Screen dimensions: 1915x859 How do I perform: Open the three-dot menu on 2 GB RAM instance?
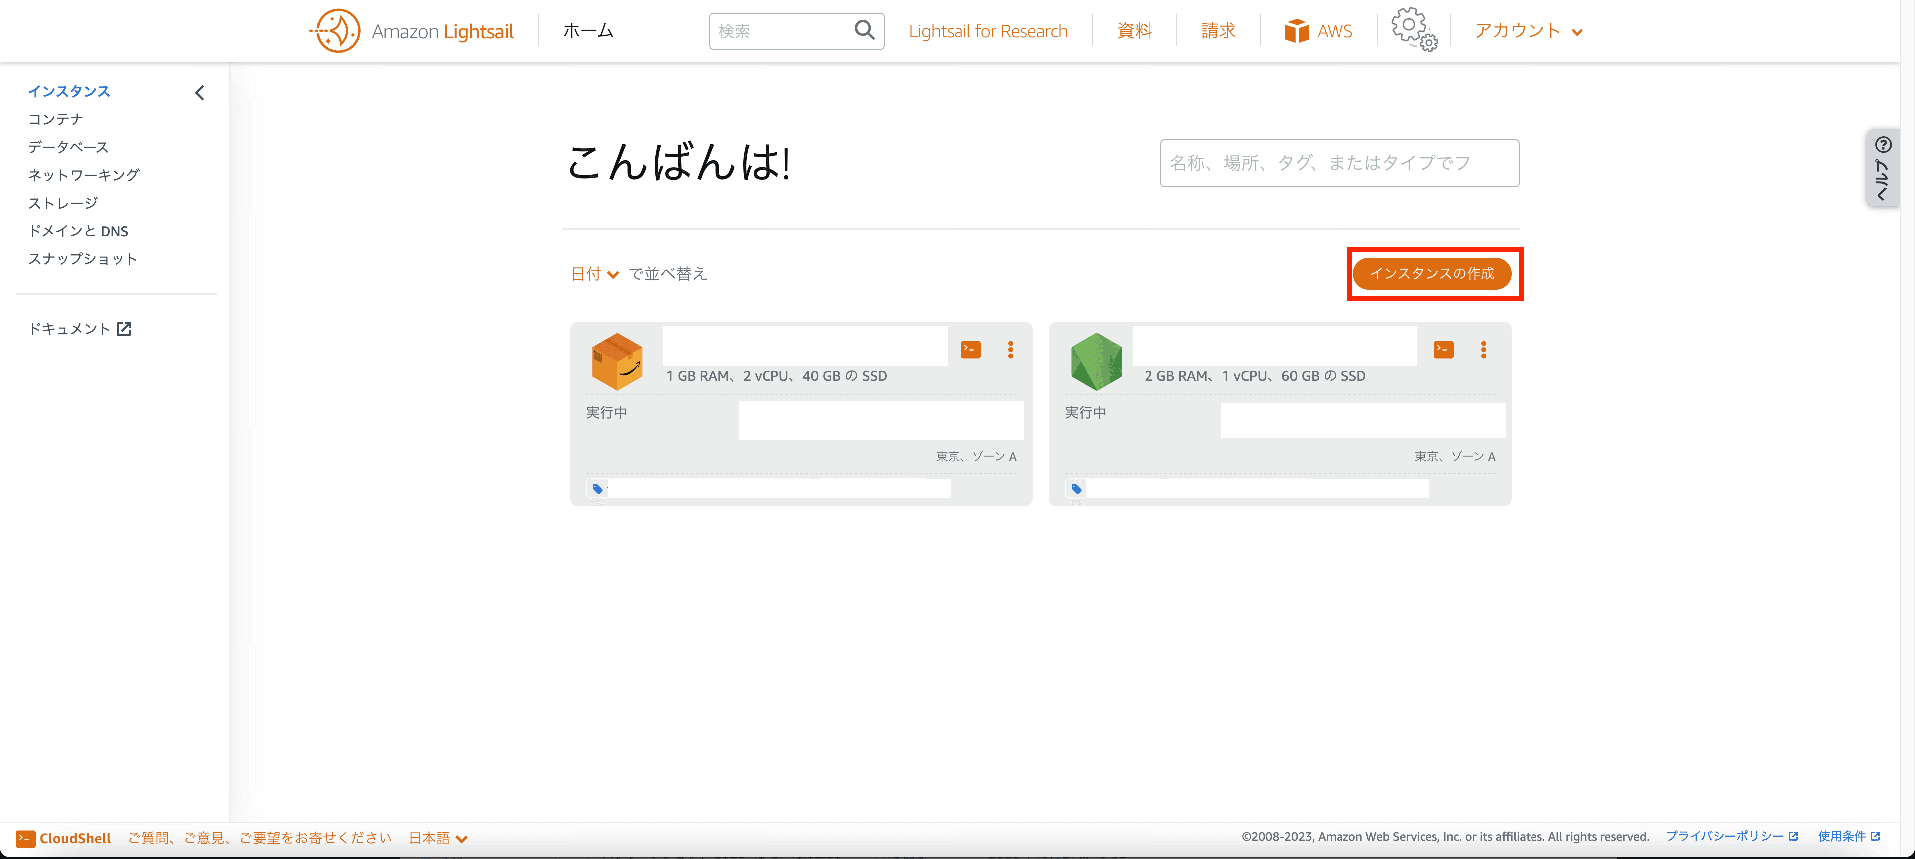pyautogui.click(x=1483, y=350)
